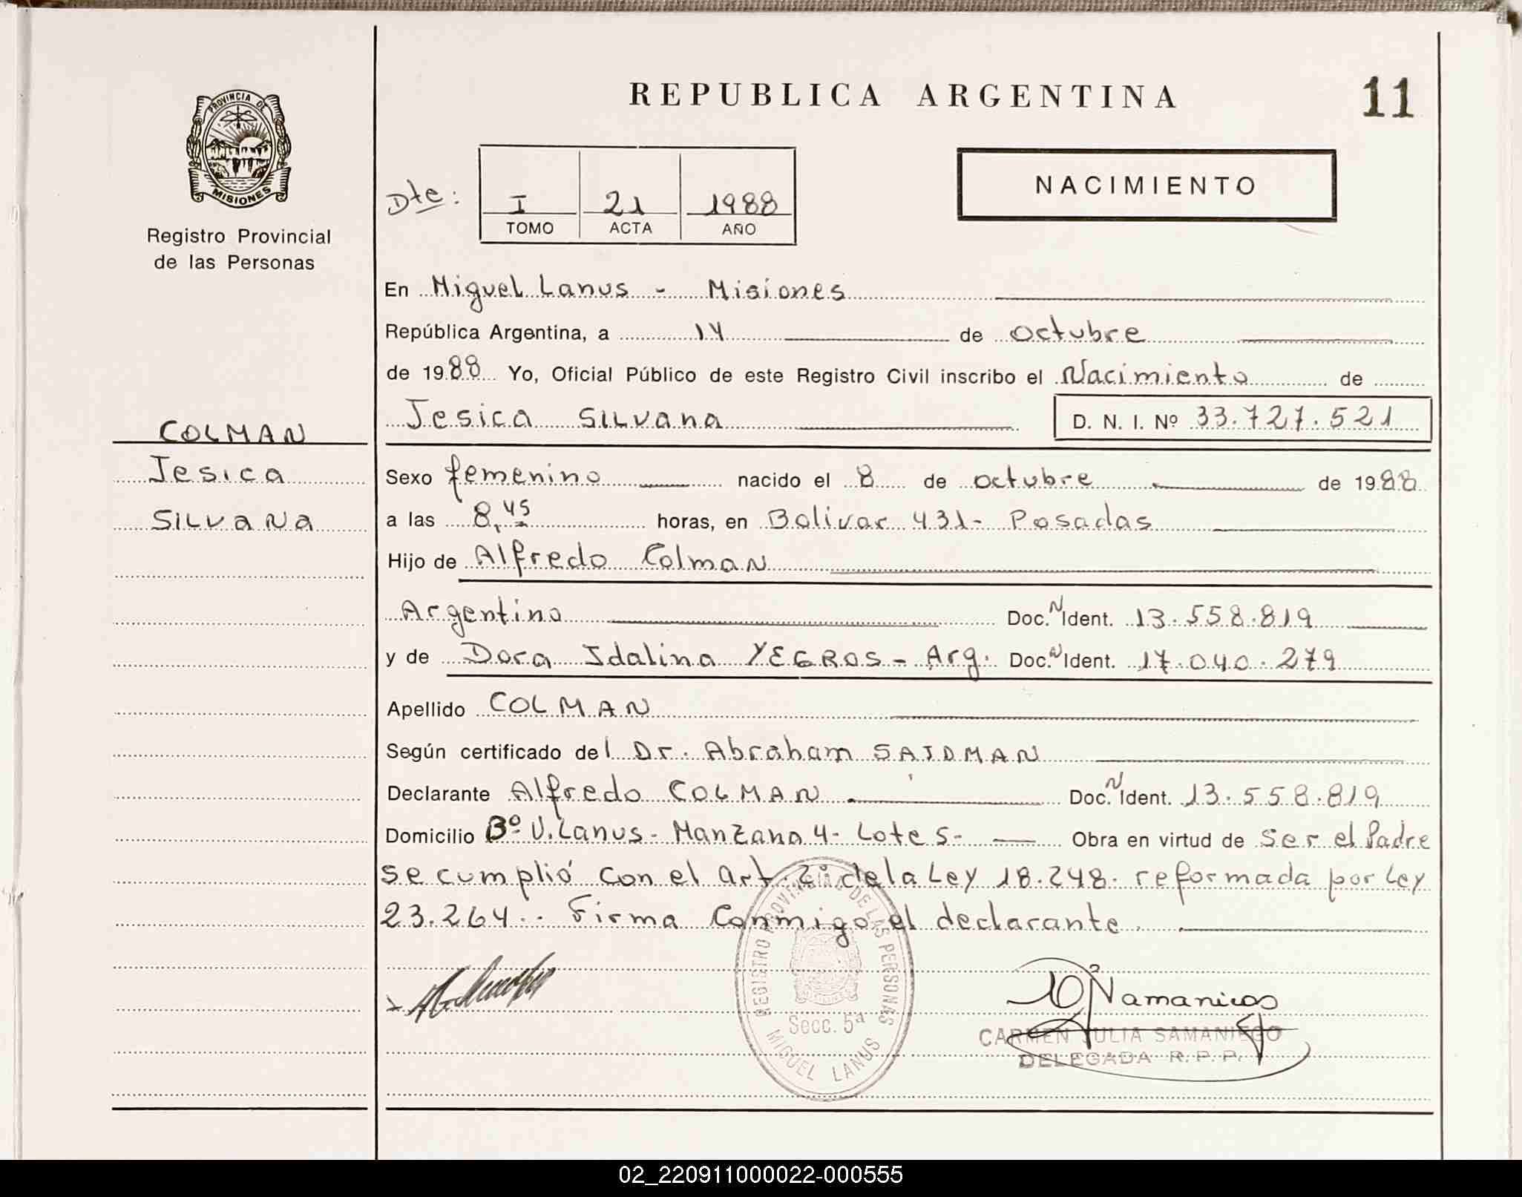Viewport: 1522px width, 1197px height.
Task: Click the Declarante name "Alfredo COLMAN"
Action: pos(666,792)
